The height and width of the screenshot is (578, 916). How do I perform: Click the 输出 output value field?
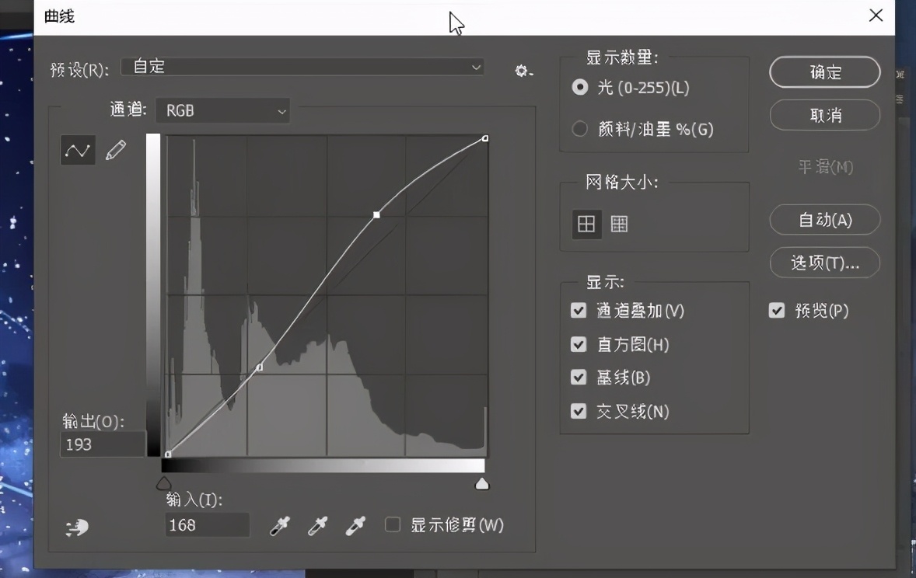click(102, 444)
